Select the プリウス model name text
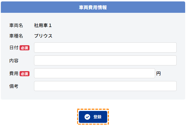 click(x=43, y=36)
